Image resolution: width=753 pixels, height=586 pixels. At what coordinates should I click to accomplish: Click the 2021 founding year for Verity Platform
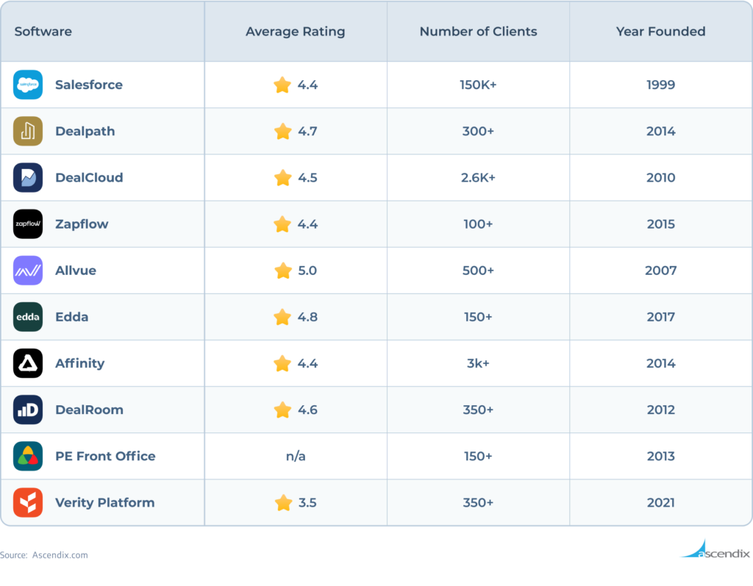[661, 503]
